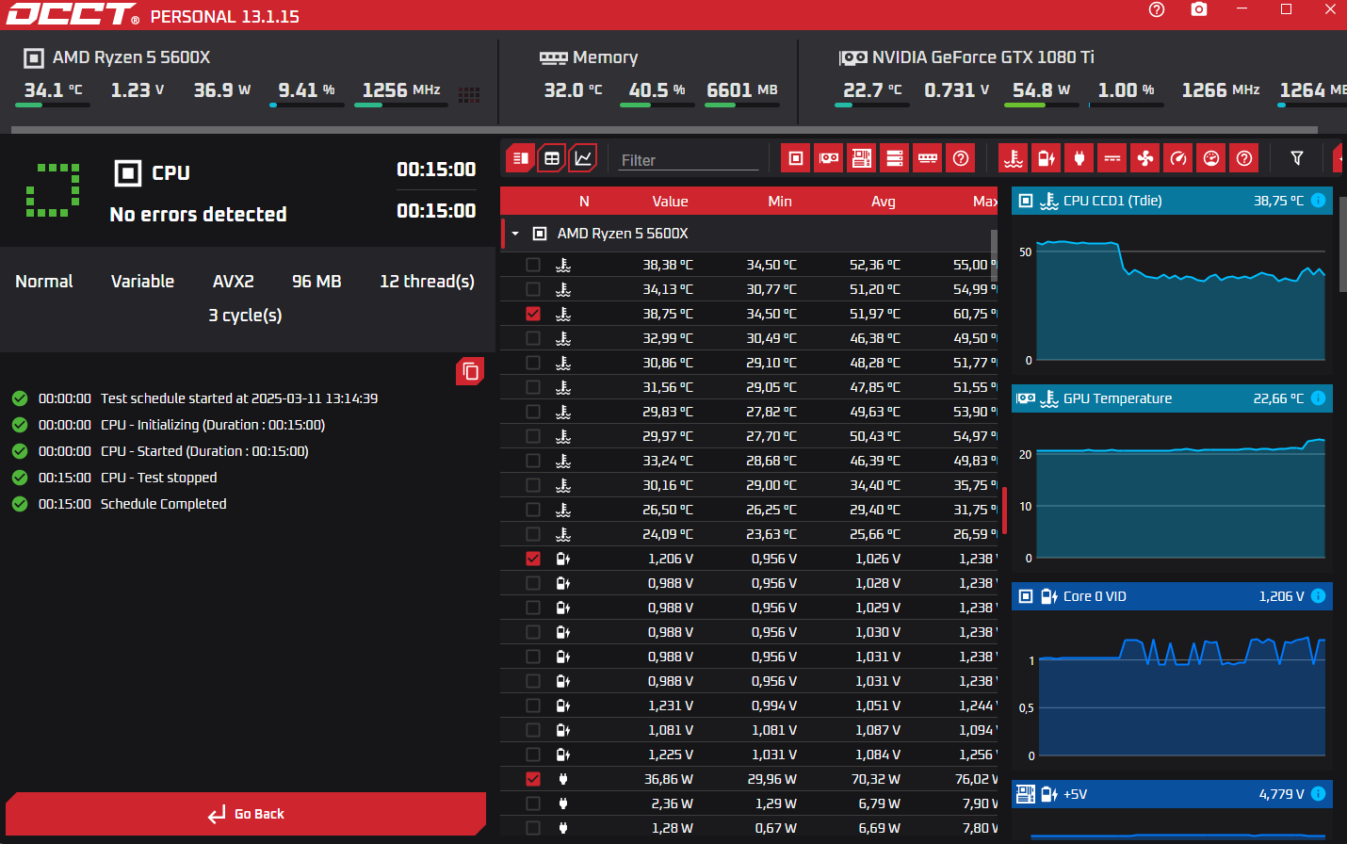
Task: Switch to graph-only monitoring view
Action: pos(584,158)
